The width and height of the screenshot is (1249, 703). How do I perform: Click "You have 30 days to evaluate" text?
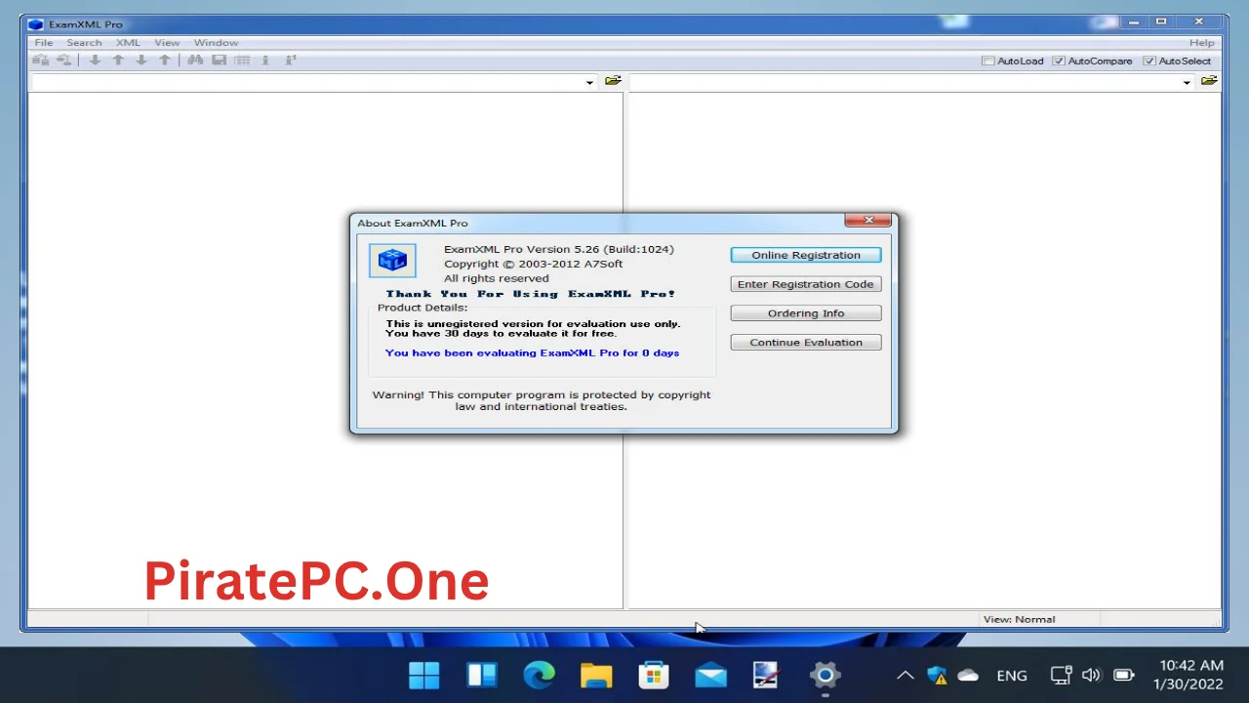(501, 334)
